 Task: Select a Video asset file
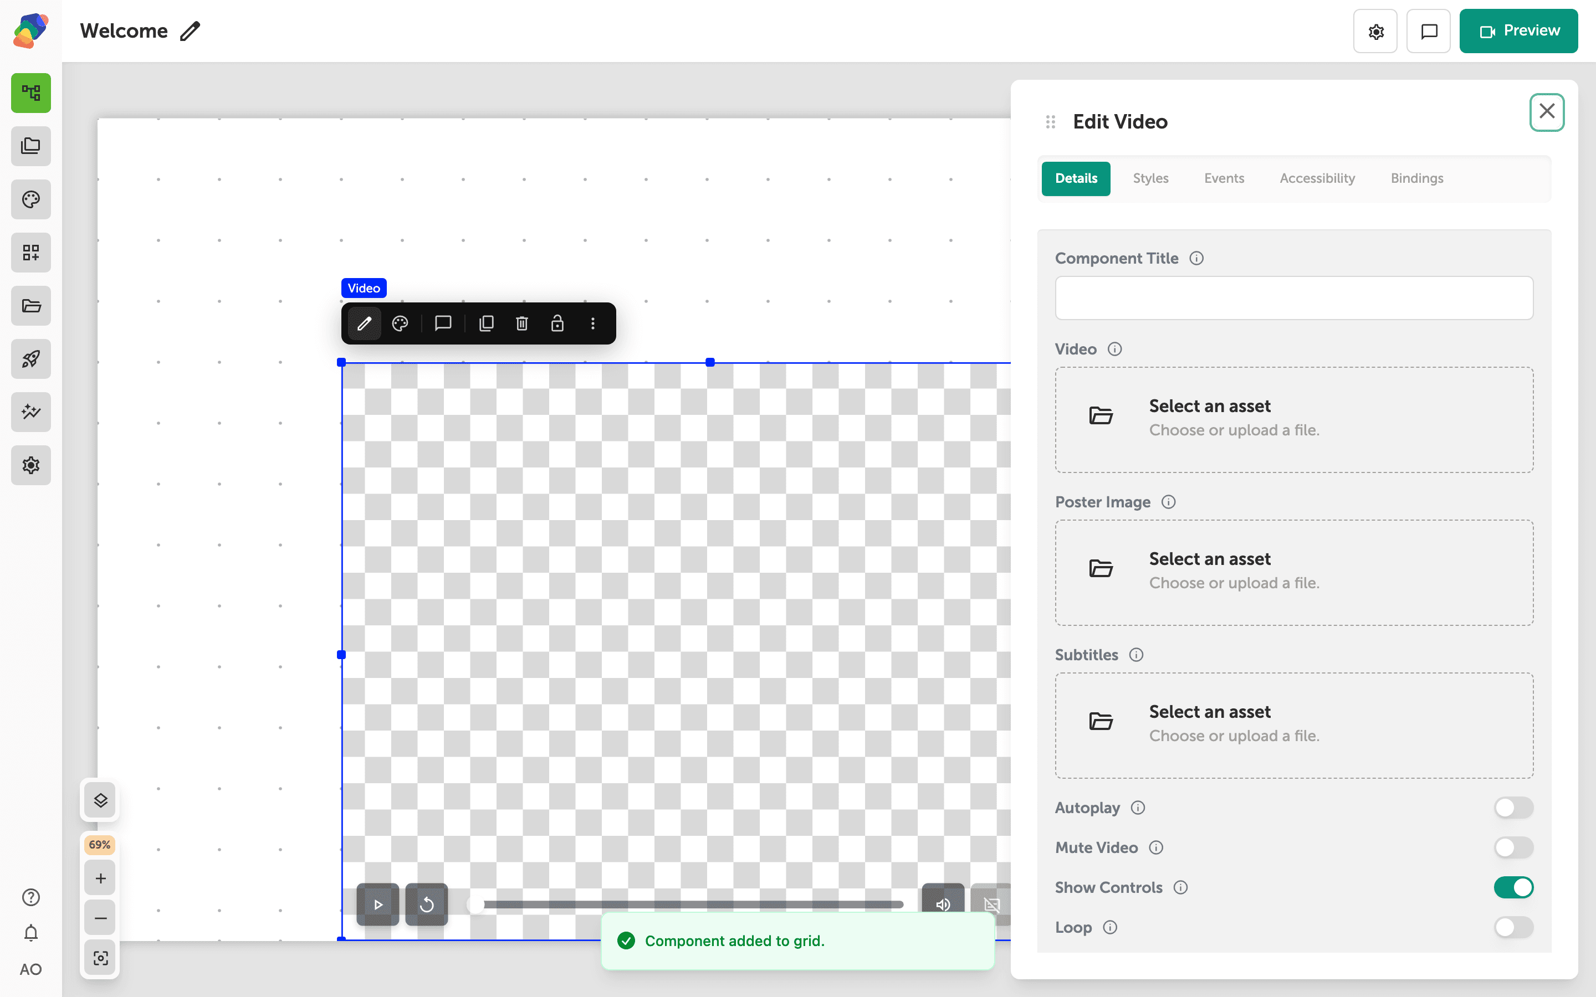pos(1294,419)
